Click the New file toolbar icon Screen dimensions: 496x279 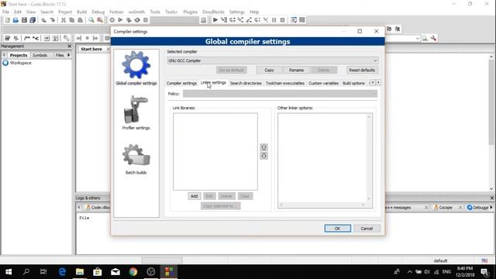7,20
